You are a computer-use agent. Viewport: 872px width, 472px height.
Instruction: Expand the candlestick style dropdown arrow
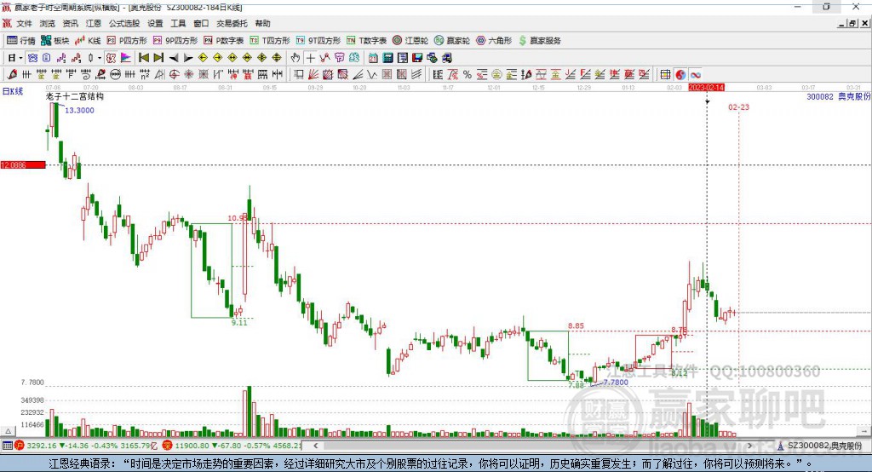pyautogui.click(x=100, y=58)
